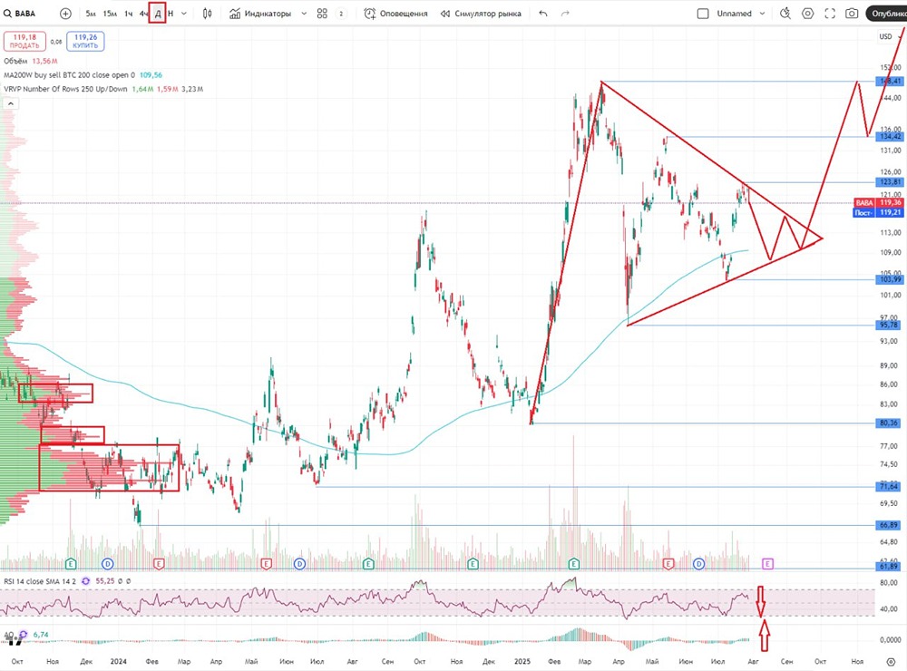Screen dimensions: 907x671
Task: Click the badge showing number 2
Action: (x=341, y=14)
